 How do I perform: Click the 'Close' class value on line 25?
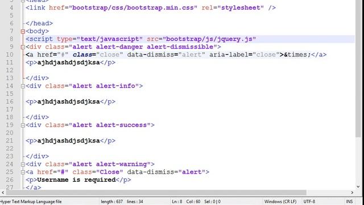coord(110,172)
